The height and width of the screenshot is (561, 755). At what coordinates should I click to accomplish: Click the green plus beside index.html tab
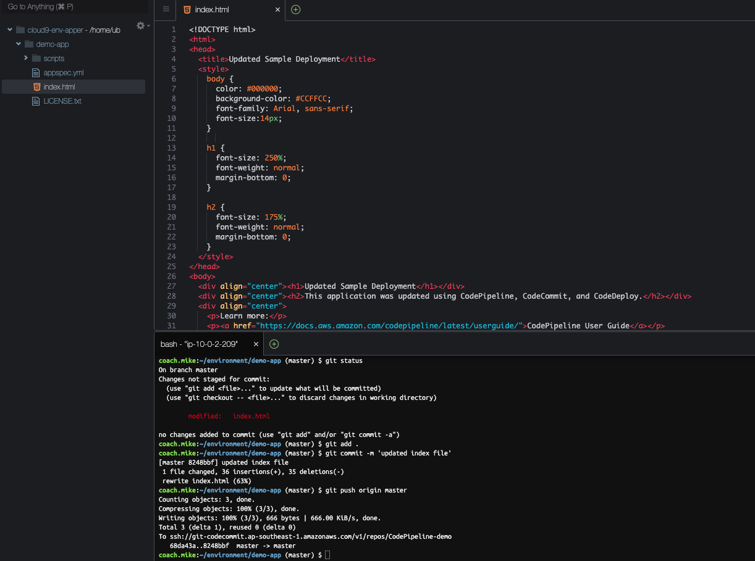pos(295,9)
